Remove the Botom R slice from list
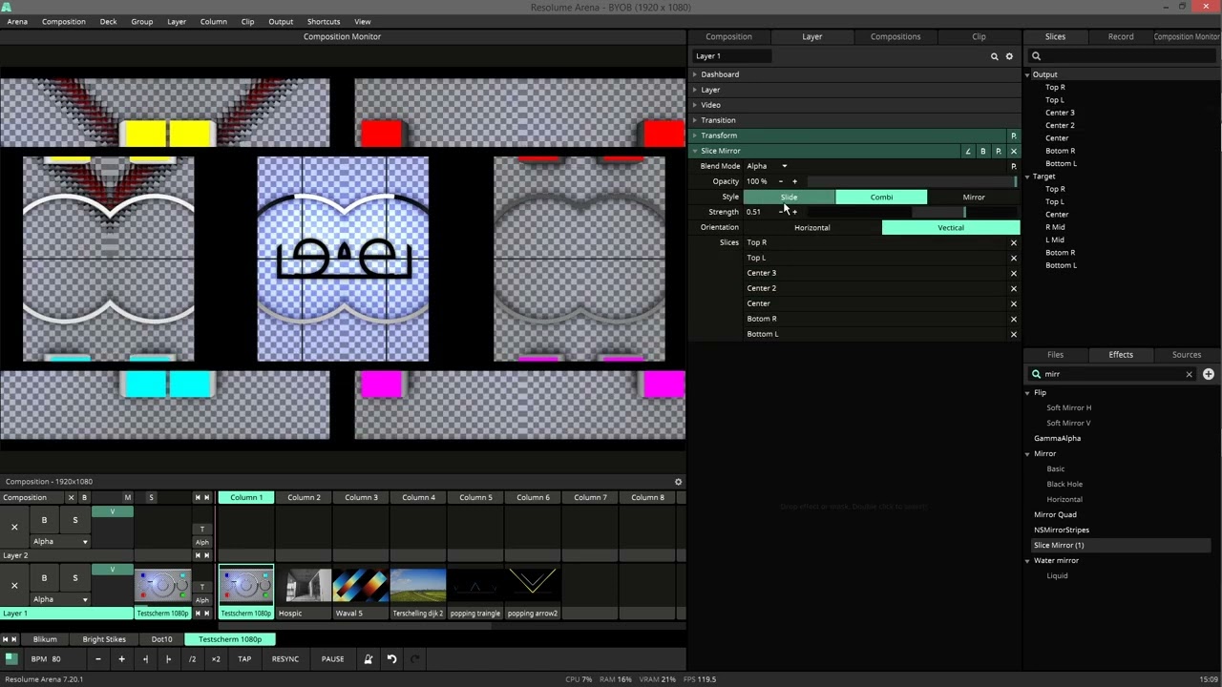The height and width of the screenshot is (687, 1222). coord(1014,319)
